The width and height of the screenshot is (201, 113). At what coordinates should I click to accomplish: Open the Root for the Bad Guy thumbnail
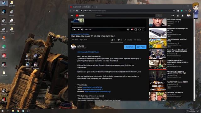(x=158, y=23)
